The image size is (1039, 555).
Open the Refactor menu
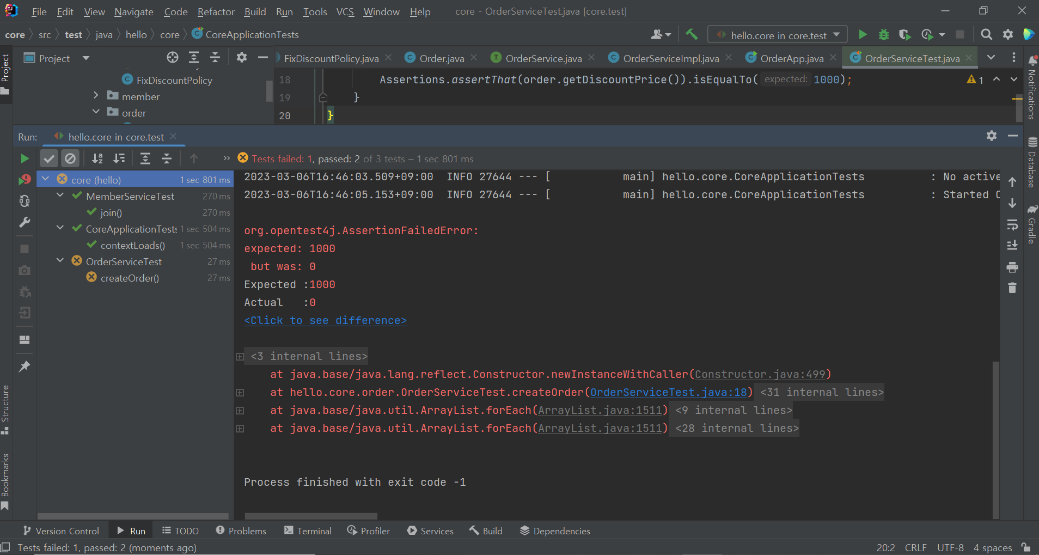coord(216,11)
